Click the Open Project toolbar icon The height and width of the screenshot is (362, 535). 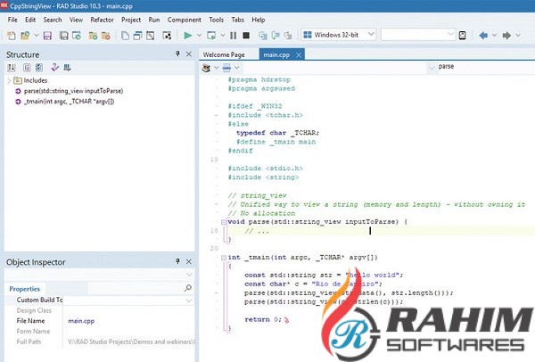(x=25, y=36)
